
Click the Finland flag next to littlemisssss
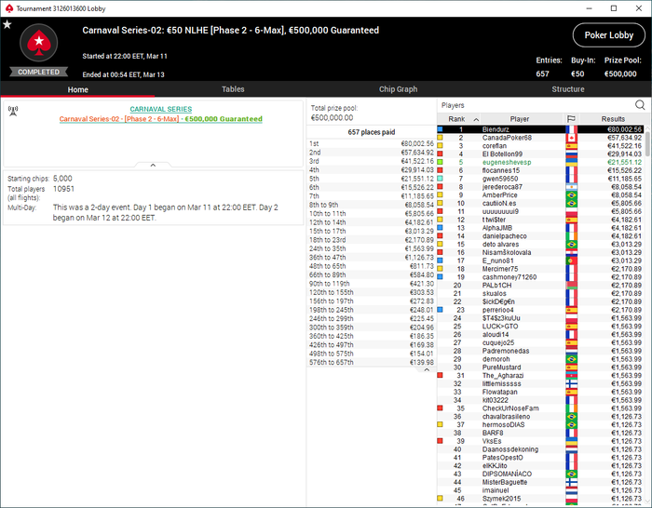pos(572,384)
